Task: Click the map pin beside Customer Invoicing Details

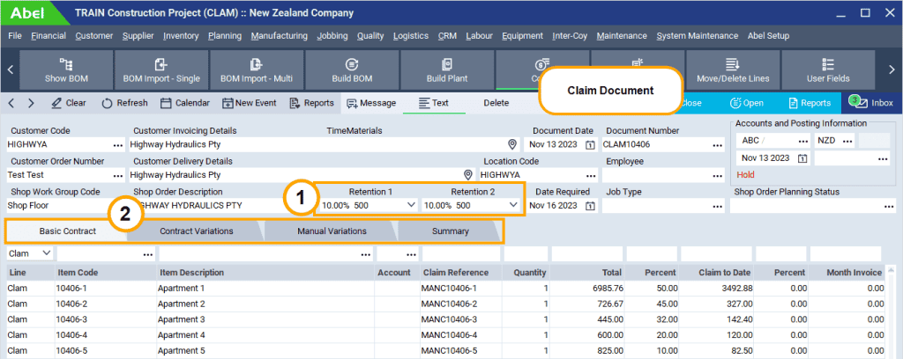Action: (x=512, y=144)
